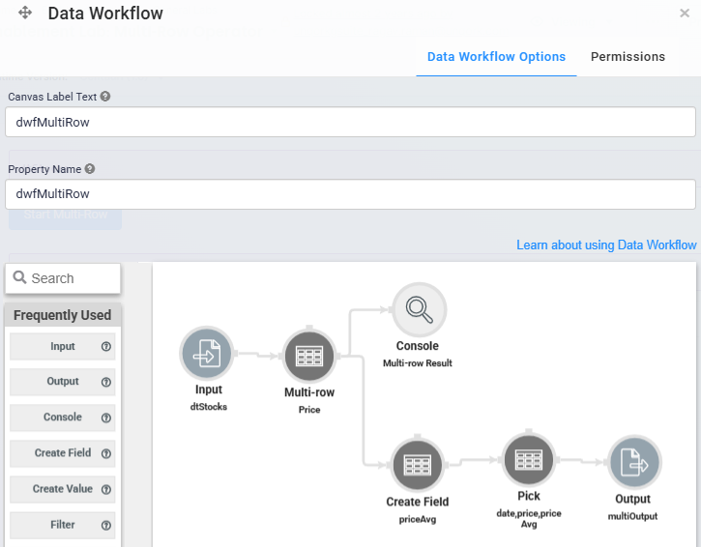Click help icon on Create Field operator
The height and width of the screenshot is (547, 701).
(x=106, y=453)
